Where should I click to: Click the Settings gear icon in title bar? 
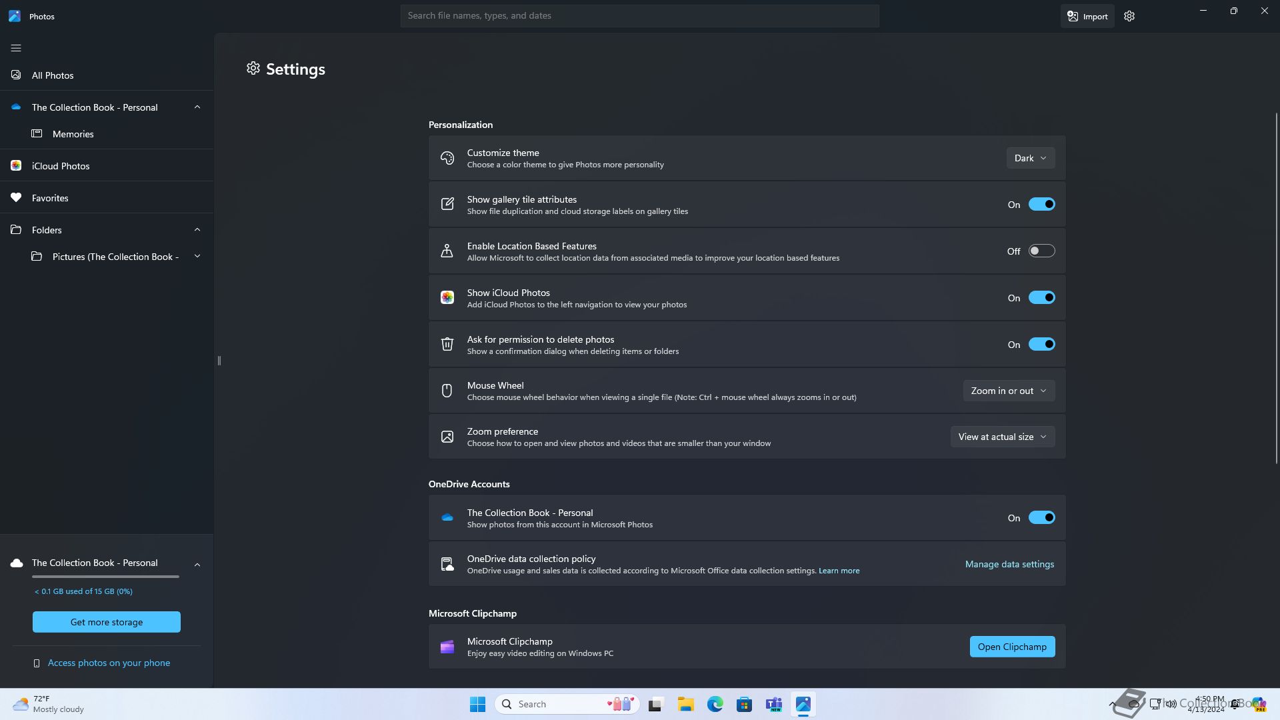click(1129, 16)
